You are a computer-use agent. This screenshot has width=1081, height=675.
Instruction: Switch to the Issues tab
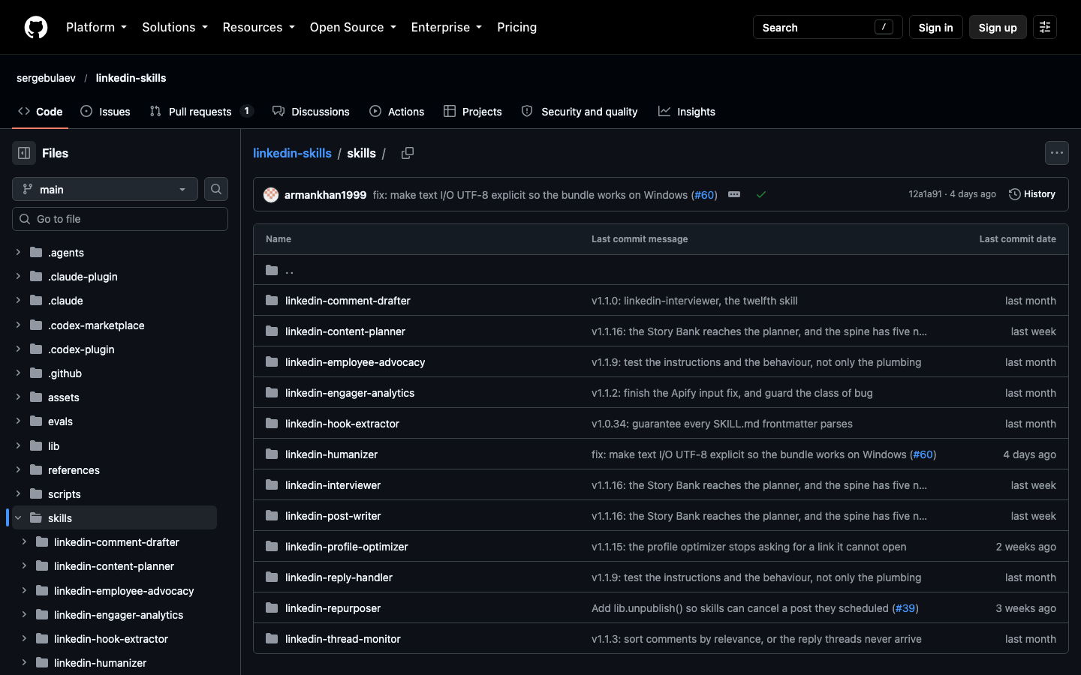click(x=105, y=112)
